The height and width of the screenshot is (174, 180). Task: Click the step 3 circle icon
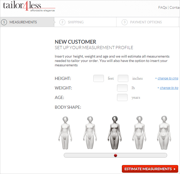pos(124,22)
